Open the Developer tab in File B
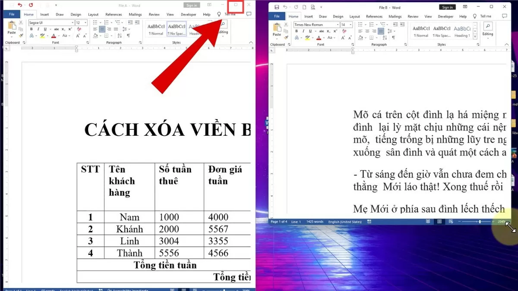This screenshot has height=291, width=518. 445,16
